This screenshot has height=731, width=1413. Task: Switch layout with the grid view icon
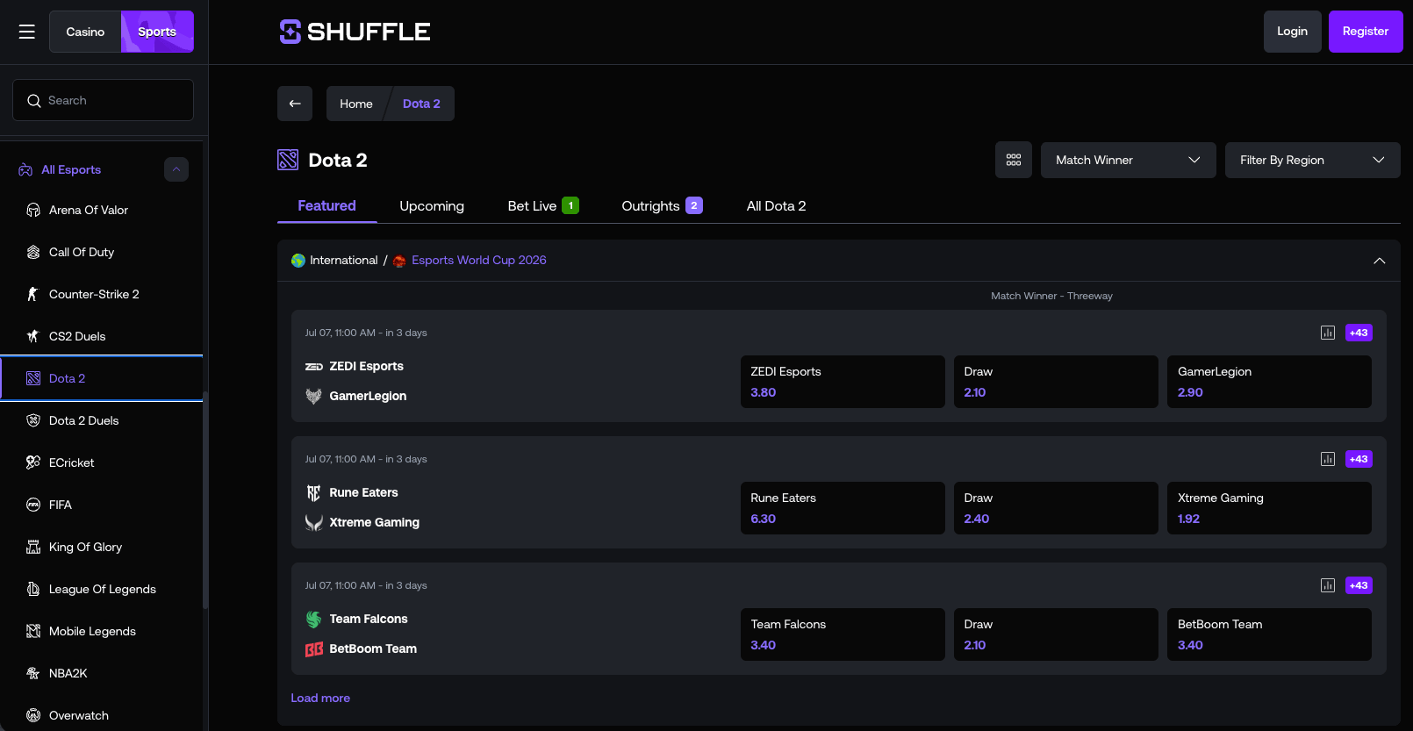coord(1014,160)
